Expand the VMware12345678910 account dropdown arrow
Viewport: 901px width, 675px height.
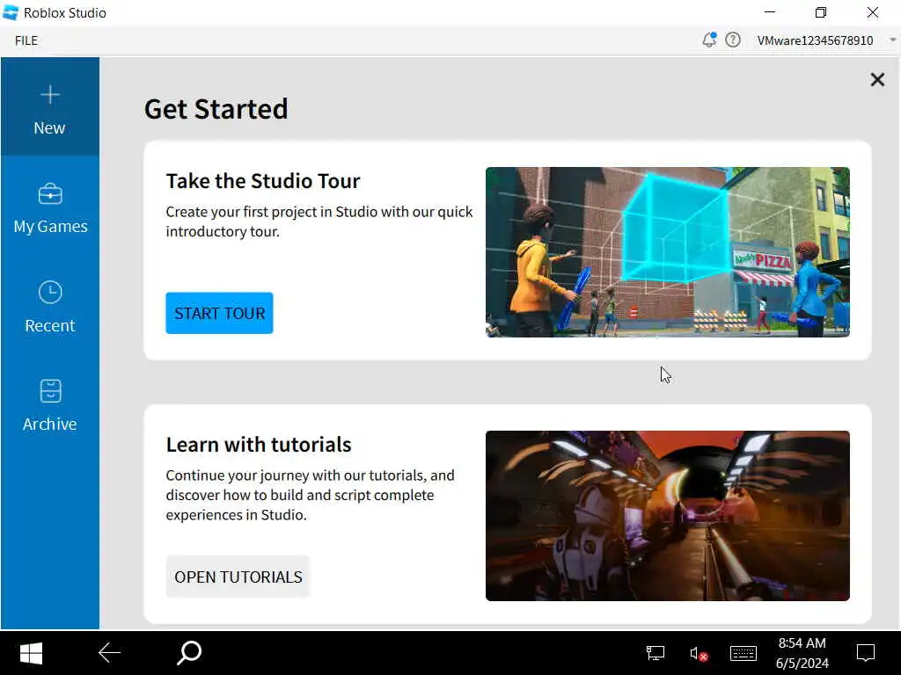(x=892, y=40)
